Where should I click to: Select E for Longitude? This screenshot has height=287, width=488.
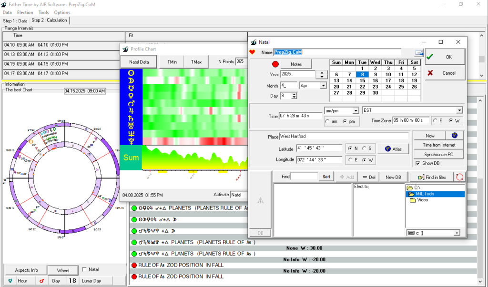pyautogui.click(x=350, y=160)
